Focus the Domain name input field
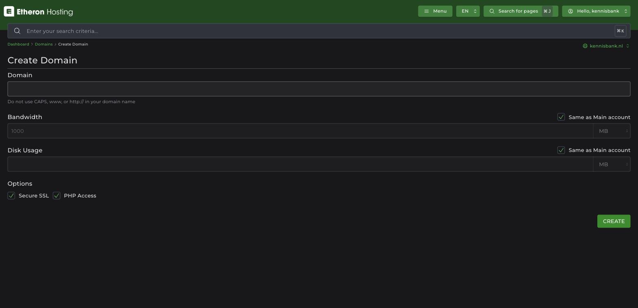This screenshot has width=638, height=308. point(319,89)
